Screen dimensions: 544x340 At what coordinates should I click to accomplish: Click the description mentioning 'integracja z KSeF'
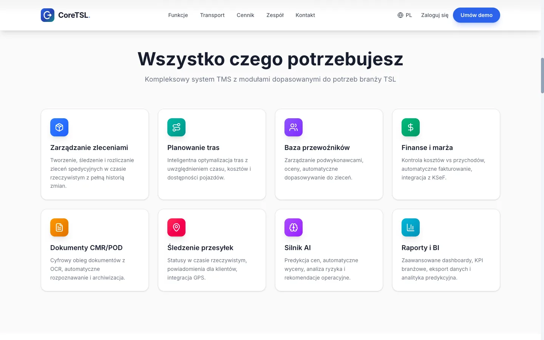click(443, 169)
